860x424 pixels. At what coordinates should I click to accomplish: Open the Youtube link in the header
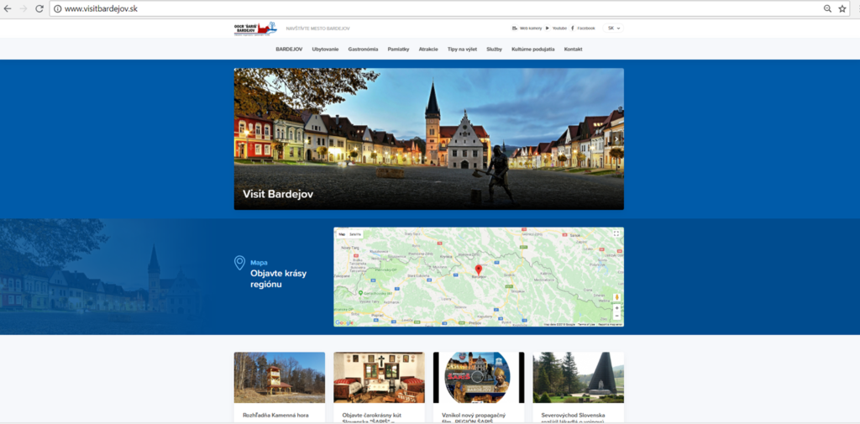tap(556, 29)
